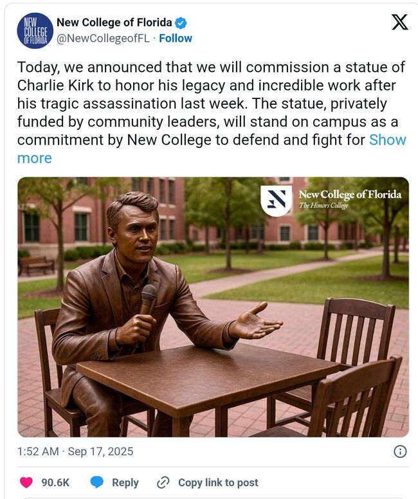Click the "The Honors College" caption in the photo
Viewport: 418px width, 499px height.
click(324, 206)
